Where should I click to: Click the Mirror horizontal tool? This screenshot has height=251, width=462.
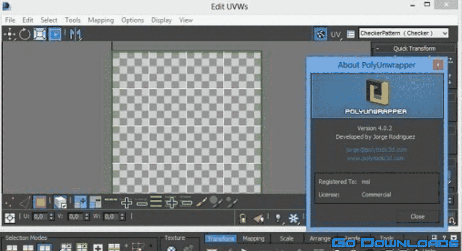pos(75,34)
